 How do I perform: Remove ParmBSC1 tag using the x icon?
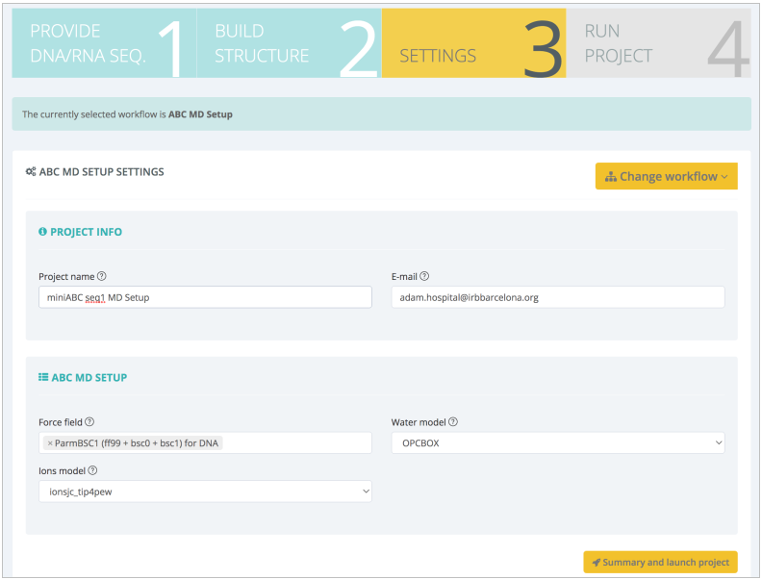pos(50,443)
